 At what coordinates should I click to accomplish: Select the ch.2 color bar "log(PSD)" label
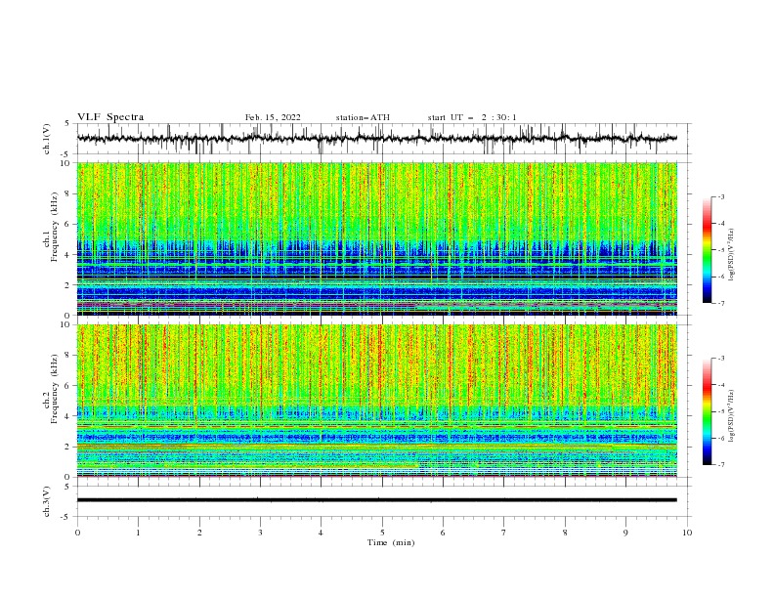(x=732, y=416)
